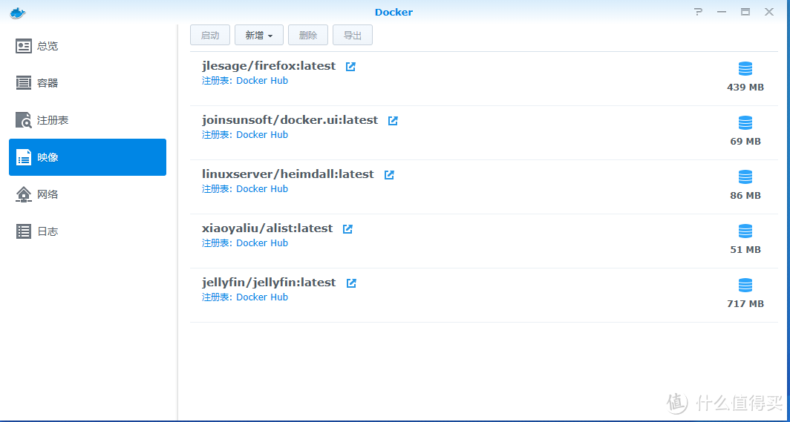
Task: Click the Docker whale logo icon
Action: pos(18,13)
